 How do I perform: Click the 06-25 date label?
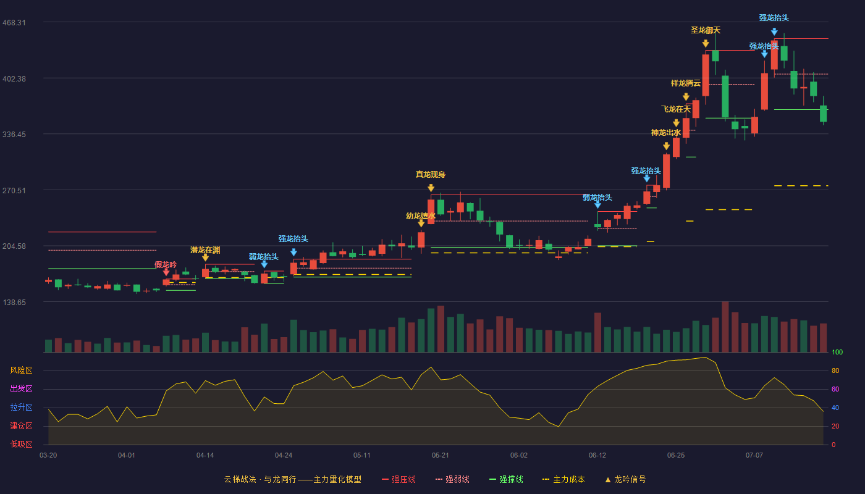[x=676, y=455]
